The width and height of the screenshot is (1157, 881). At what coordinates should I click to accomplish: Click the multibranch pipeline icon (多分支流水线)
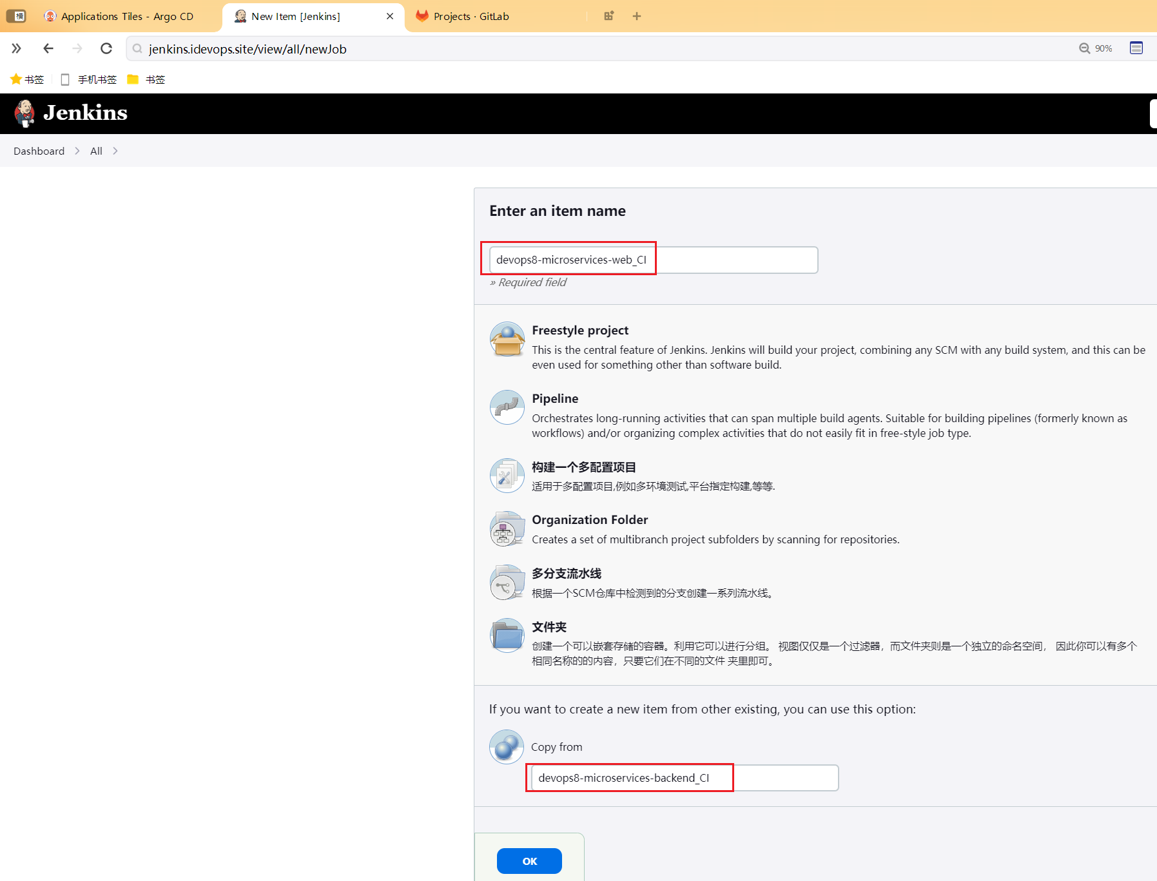coord(507,583)
